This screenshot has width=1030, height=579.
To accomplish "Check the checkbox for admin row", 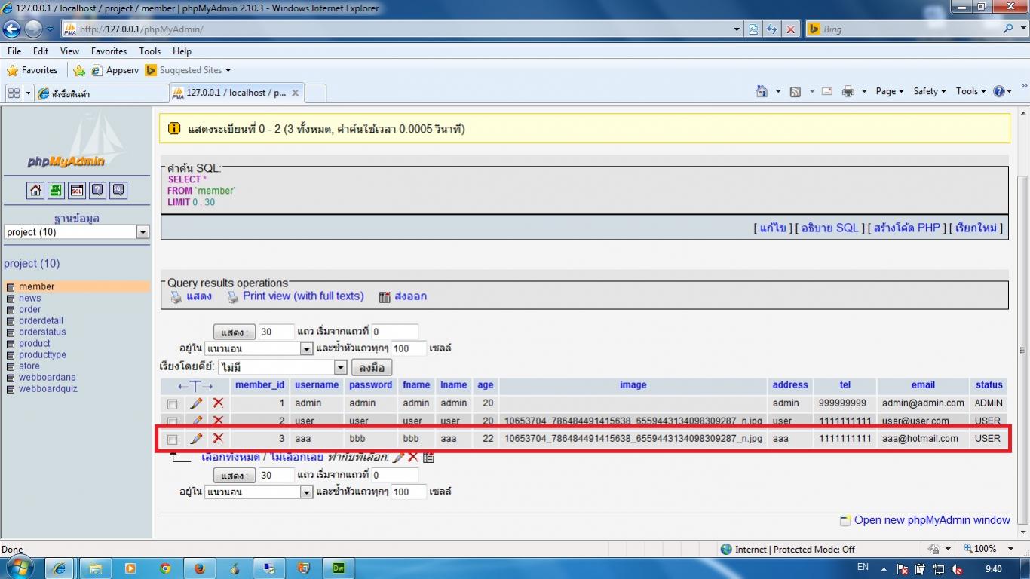I will (173, 404).
